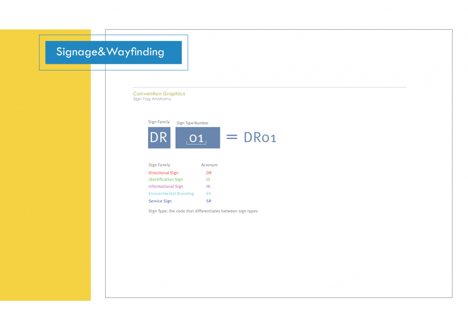The image size is (468, 330).
Task: Click the blue DR sign family box
Action: [x=159, y=138]
